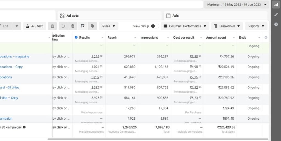Screen dimensions: 281x141
Task: Open the Rules dropdown
Action: (108, 26)
